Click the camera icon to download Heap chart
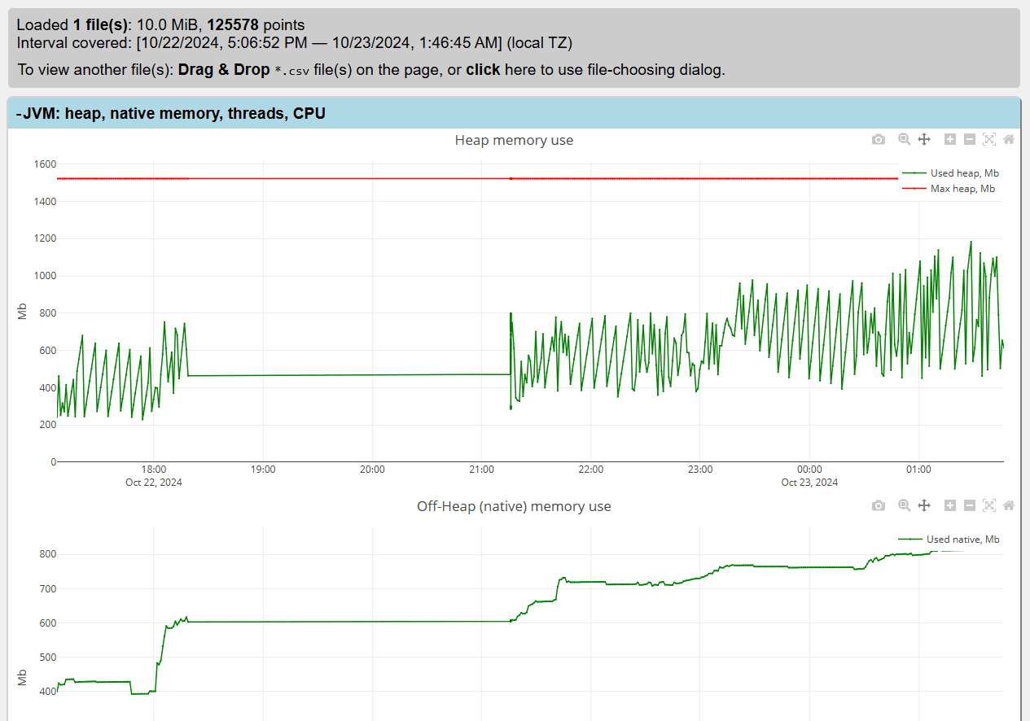The image size is (1030, 721). (x=879, y=139)
